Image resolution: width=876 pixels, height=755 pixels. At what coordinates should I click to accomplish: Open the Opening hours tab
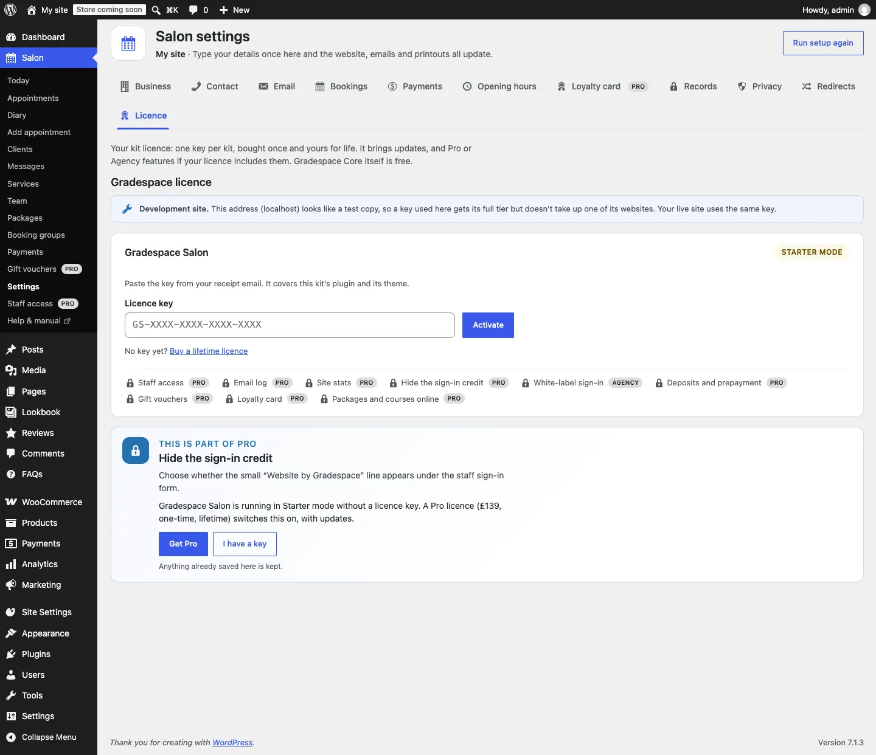click(499, 86)
